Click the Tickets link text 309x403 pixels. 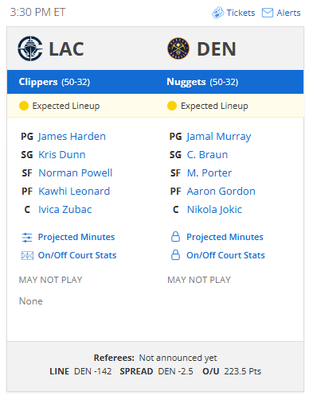[241, 13]
